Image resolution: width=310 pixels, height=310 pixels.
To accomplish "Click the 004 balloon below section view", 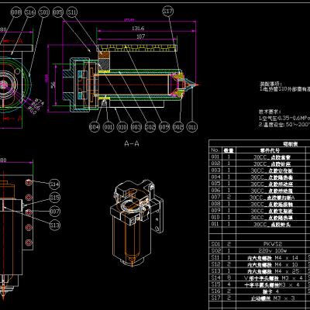I will pyautogui.click(x=95, y=127).
